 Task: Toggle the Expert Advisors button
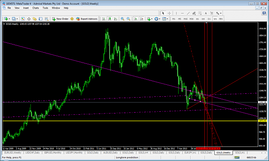87,19
